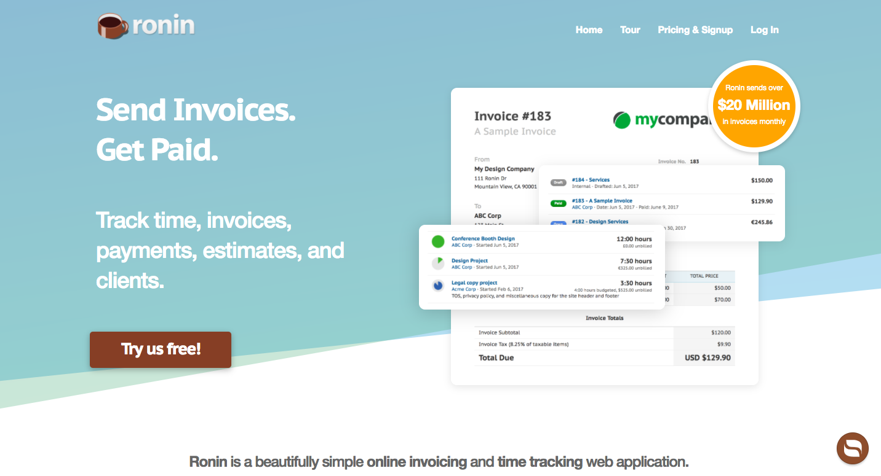Click the USD $129.90 total
This screenshot has width=881, height=476.
click(708, 357)
